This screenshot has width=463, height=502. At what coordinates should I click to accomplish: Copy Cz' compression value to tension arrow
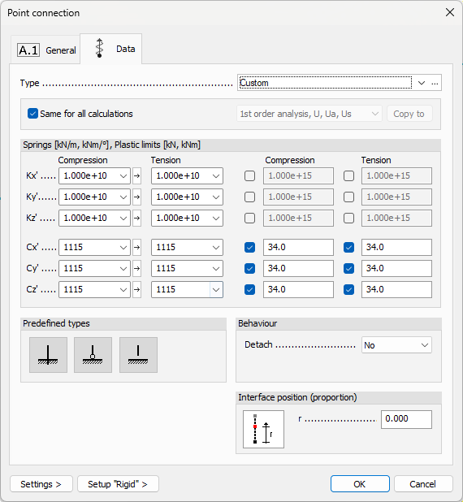137,289
